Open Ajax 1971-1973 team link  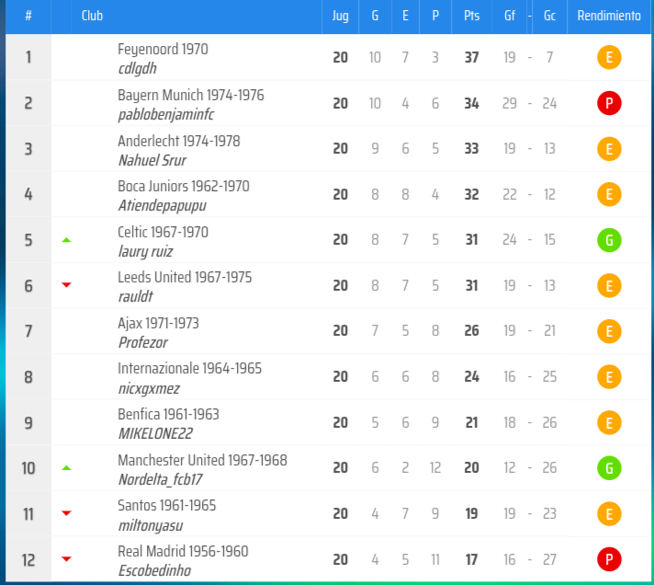[x=158, y=324]
